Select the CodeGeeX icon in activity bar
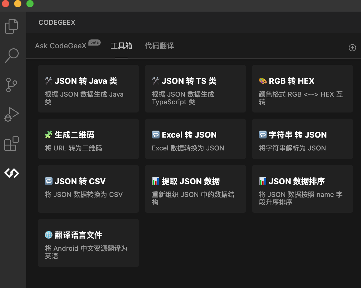361x288 pixels. tap(12, 173)
